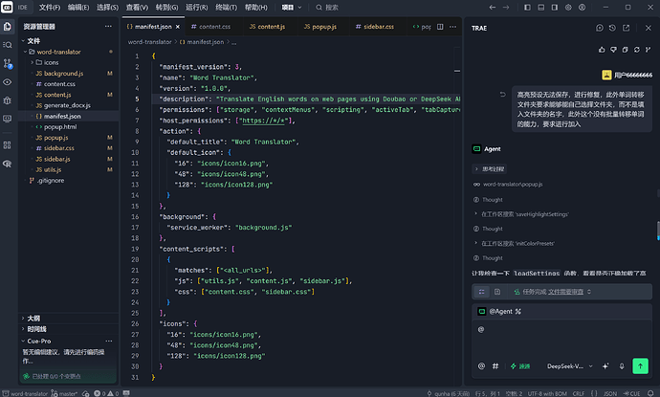The width and height of the screenshot is (660, 397).
Task: Open the Search activity bar icon
Action: [8, 45]
